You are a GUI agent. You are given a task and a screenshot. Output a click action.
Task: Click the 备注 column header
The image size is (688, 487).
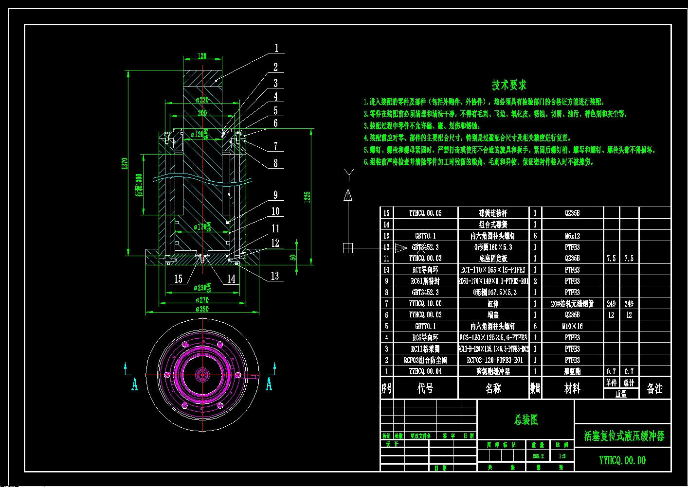click(654, 388)
